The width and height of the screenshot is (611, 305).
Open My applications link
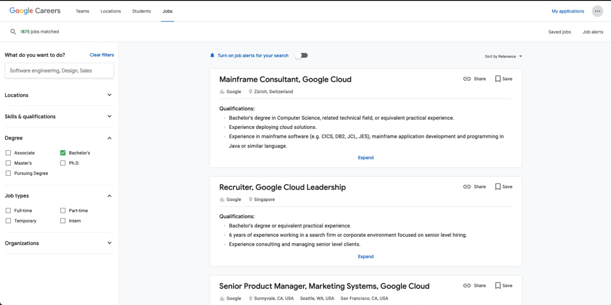tap(568, 11)
